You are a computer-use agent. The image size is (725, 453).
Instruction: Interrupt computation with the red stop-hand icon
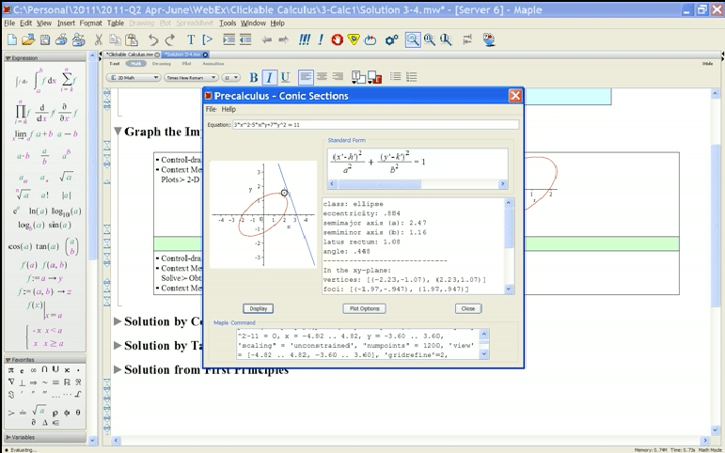point(337,40)
